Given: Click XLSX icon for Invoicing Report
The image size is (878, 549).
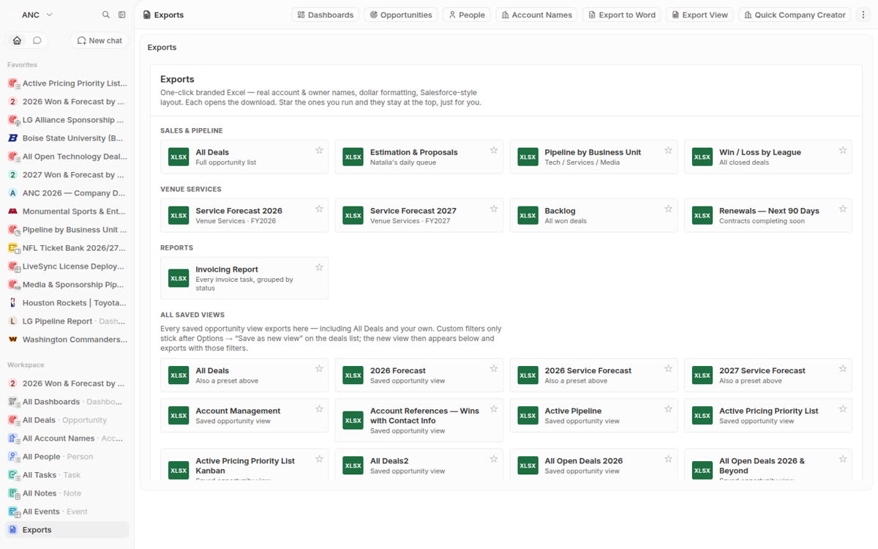Looking at the screenshot, I should 179,278.
